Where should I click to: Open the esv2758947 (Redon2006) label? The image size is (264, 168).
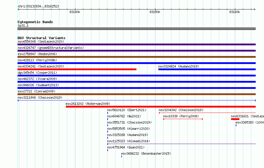[37, 54]
